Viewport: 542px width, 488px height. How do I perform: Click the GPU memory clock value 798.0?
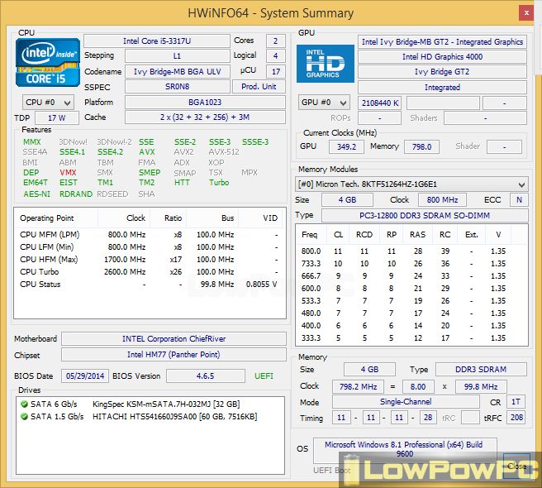pos(421,146)
